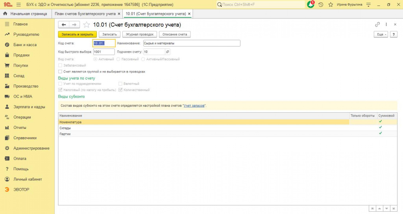
Task: Switch to Начальная страница tab
Action: [26, 14]
